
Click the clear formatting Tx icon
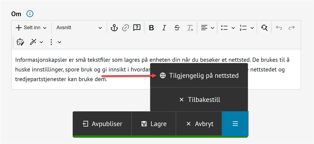coord(190,28)
